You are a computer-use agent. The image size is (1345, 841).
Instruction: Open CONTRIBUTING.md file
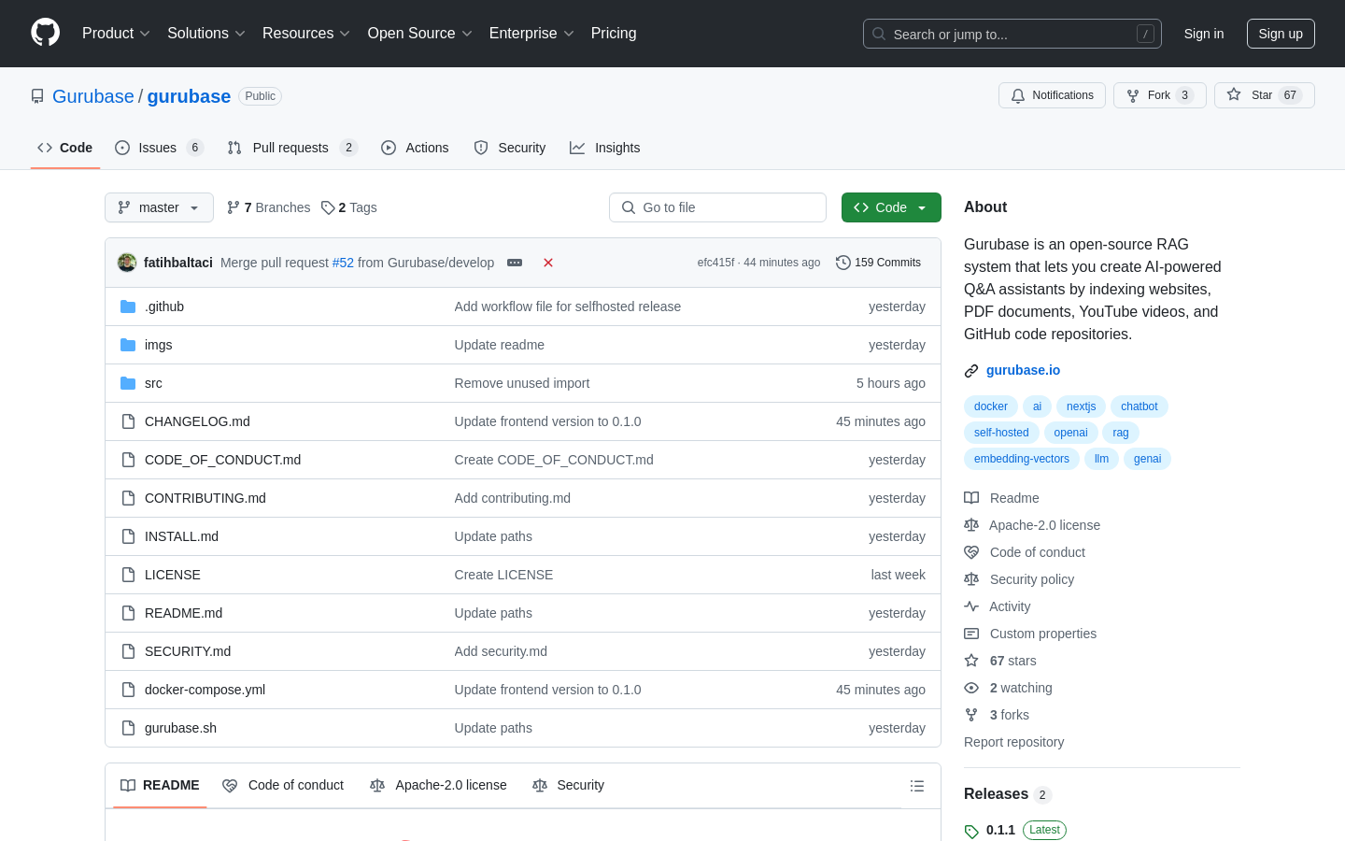coord(205,498)
